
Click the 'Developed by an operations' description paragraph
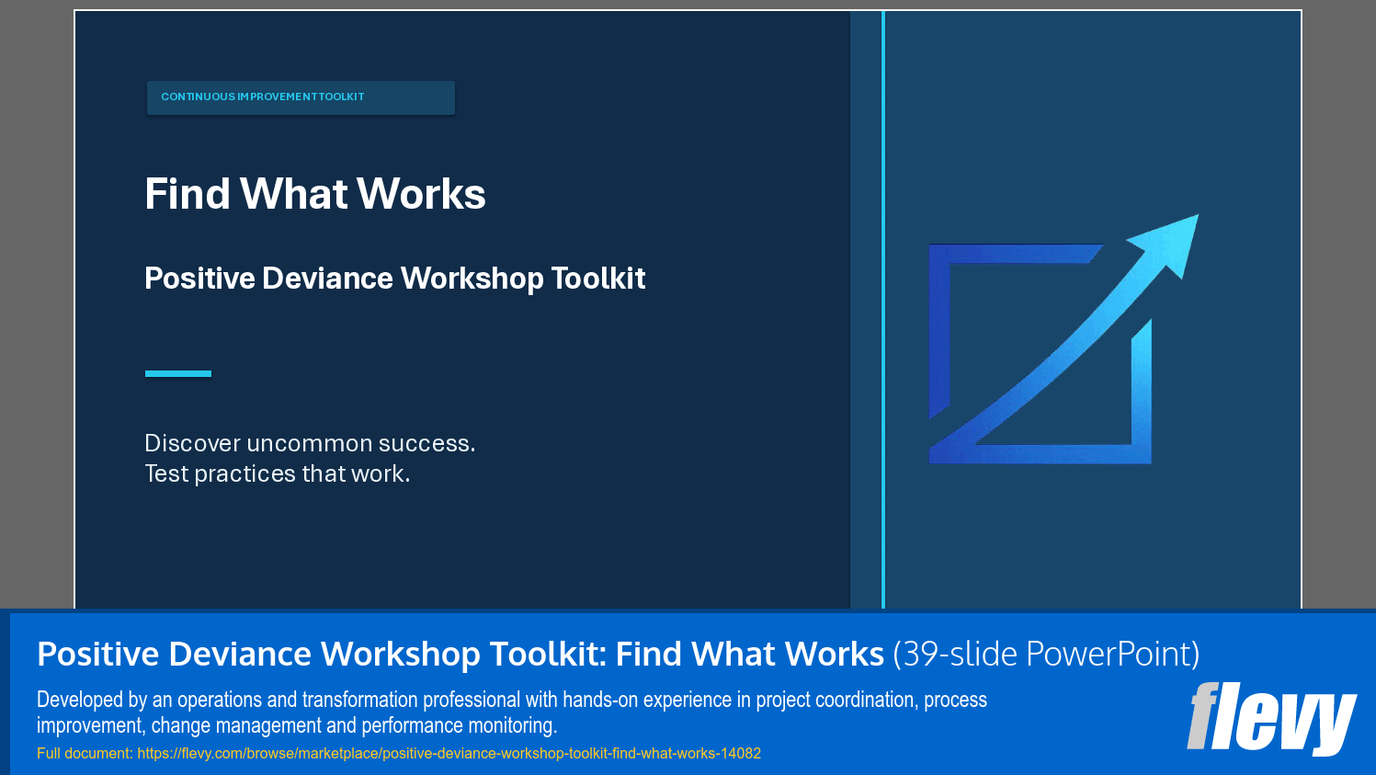coord(512,712)
